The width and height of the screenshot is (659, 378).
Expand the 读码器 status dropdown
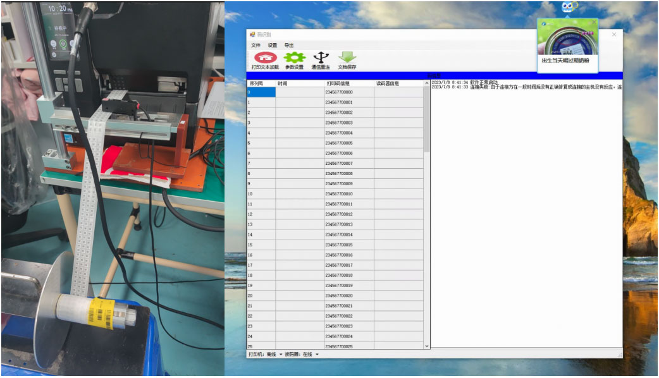pos(317,355)
